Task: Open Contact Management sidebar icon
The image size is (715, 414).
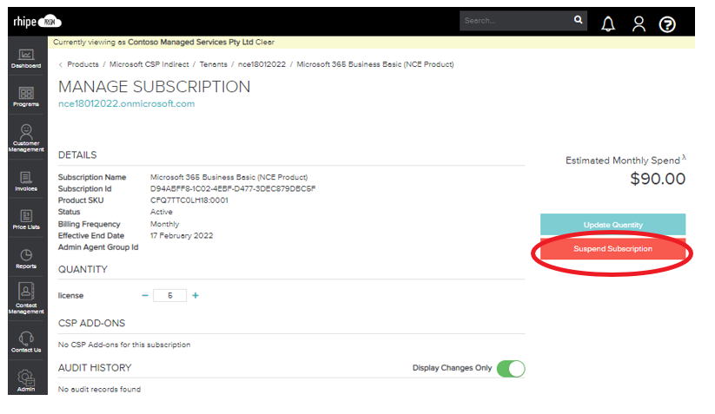Action: [26, 299]
